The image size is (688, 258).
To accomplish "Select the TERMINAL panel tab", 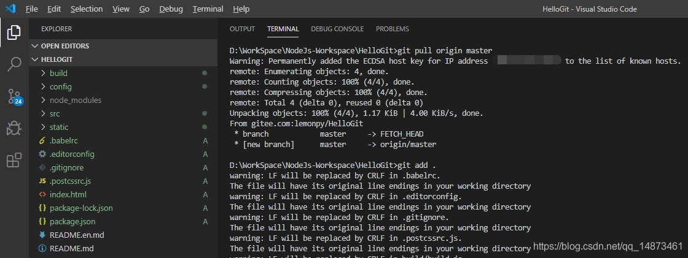I will [x=283, y=29].
